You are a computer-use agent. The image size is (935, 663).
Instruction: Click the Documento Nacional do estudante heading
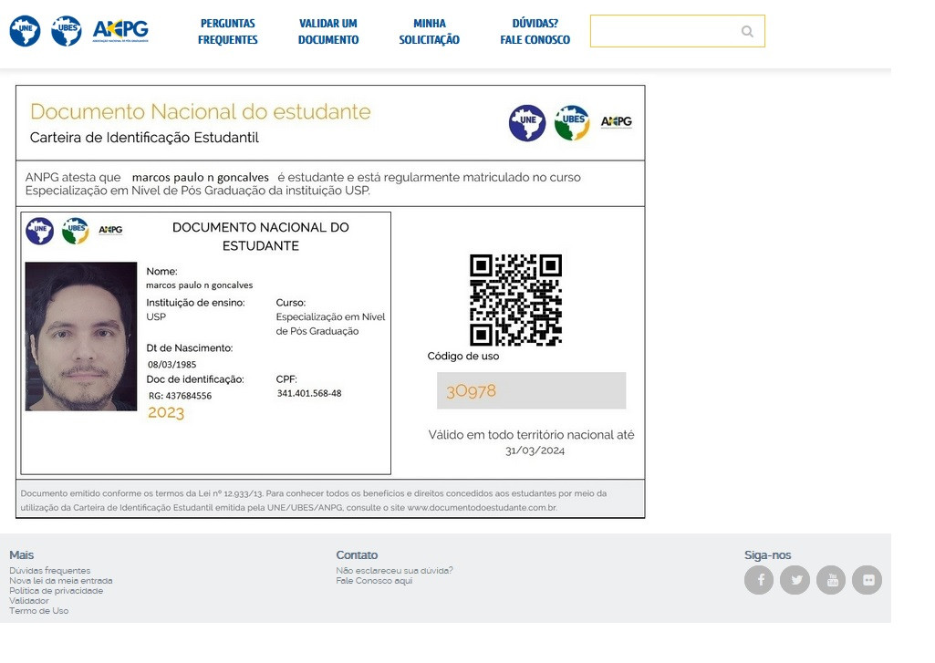[201, 111]
